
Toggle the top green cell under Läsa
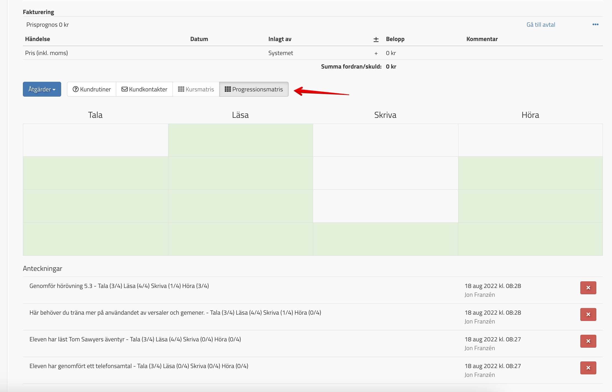[x=240, y=140]
